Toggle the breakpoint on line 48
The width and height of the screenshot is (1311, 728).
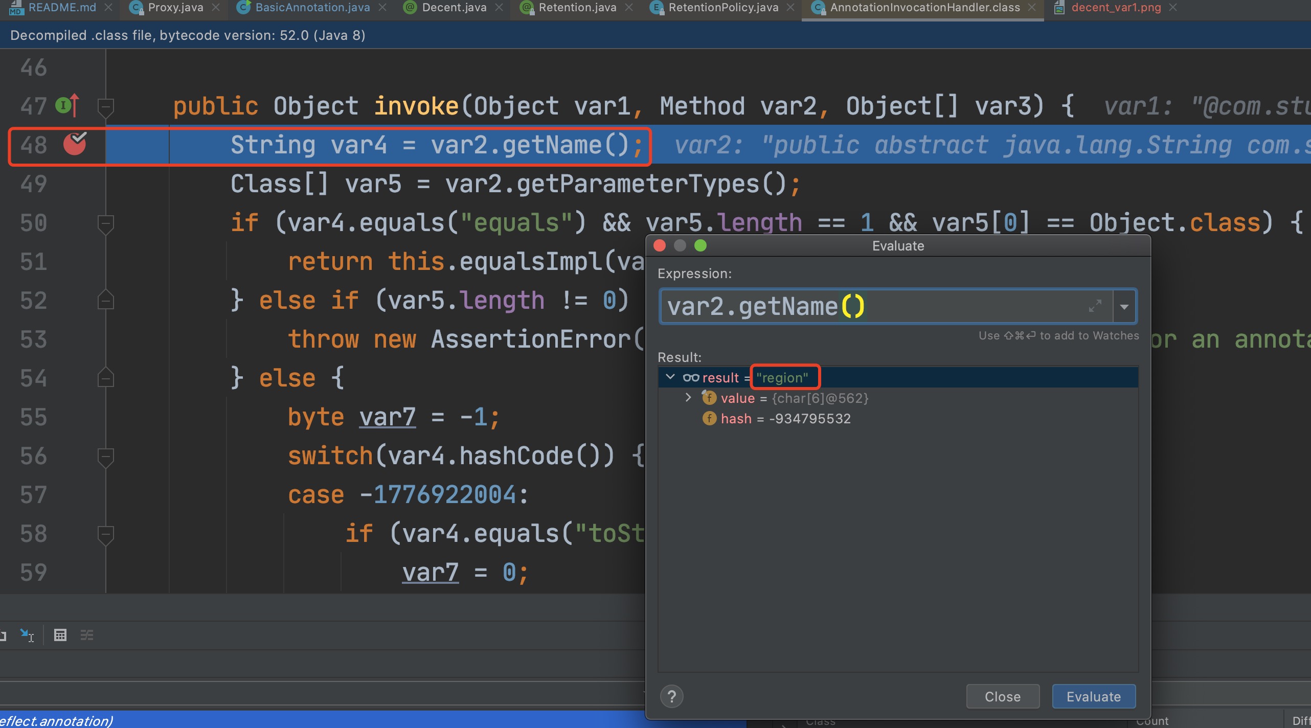click(x=75, y=144)
